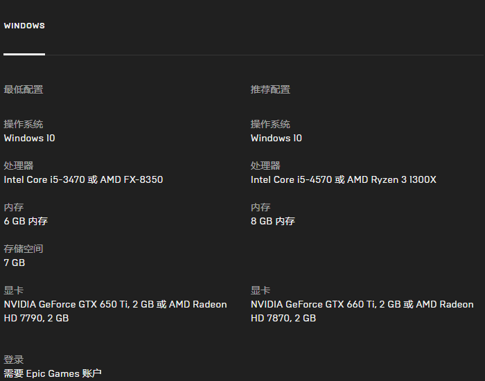Image resolution: width=485 pixels, height=381 pixels.
Task: Click the white underline beneath WINDOWS tab
Action: click(x=24, y=55)
